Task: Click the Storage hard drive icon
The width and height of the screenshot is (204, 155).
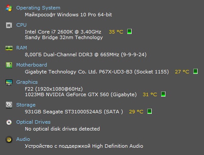Action: point(9,105)
